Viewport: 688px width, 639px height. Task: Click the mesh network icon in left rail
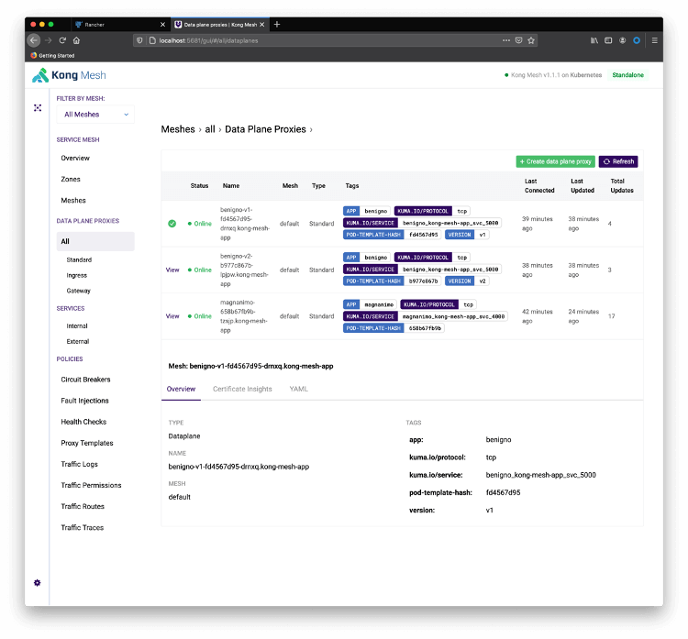pos(38,107)
